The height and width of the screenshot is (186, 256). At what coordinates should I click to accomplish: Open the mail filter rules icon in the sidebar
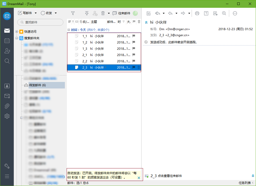[x=7, y=96]
